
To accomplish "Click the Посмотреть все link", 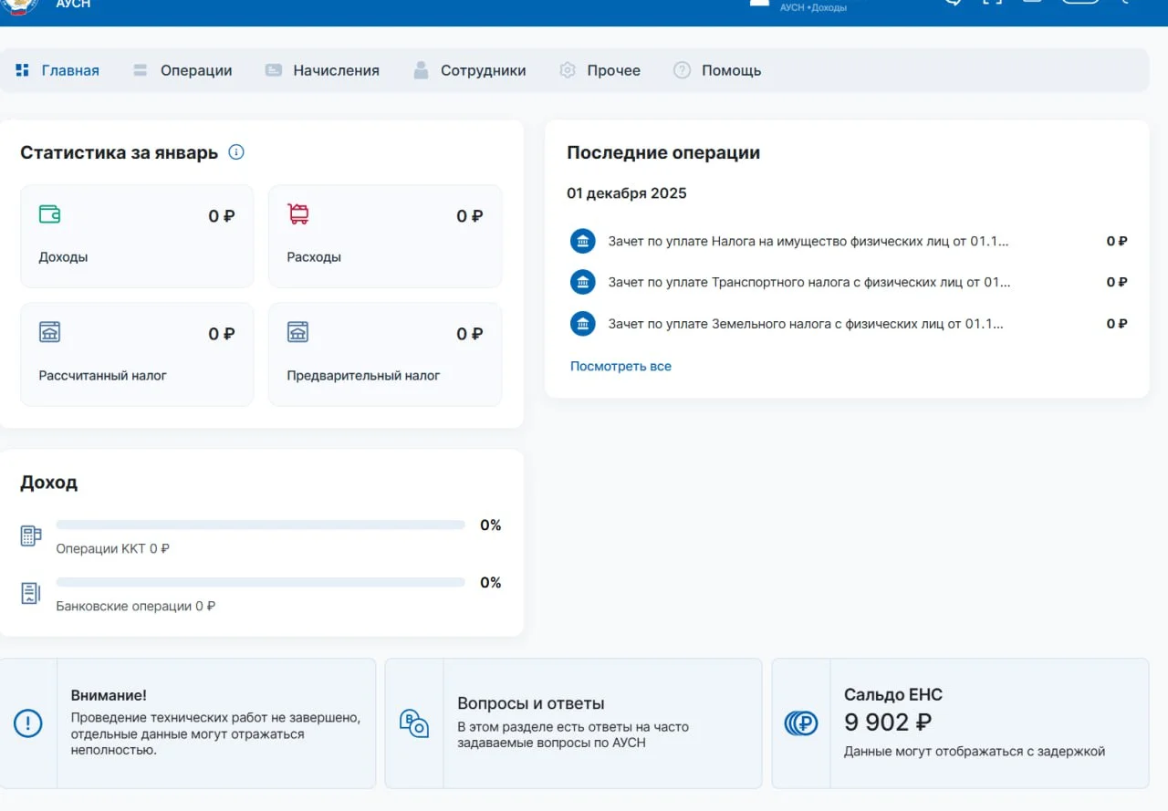I will click(620, 366).
